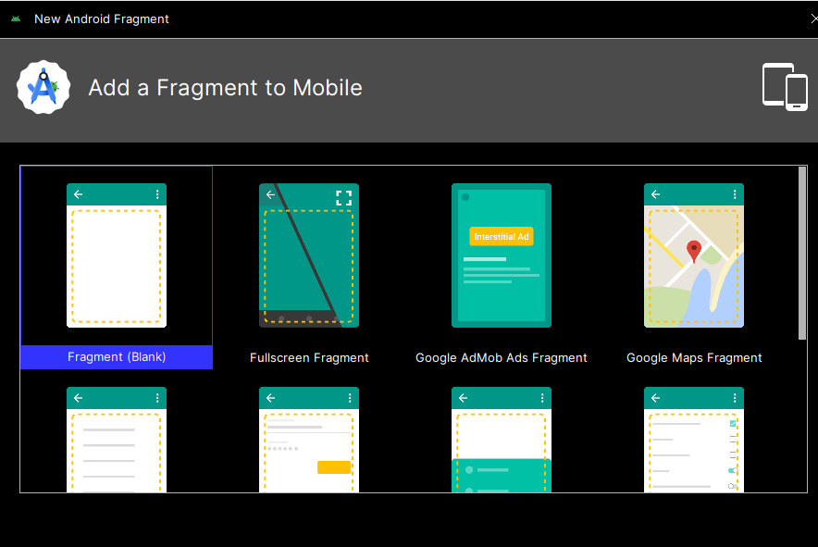Image resolution: width=818 pixels, height=547 pixels.
Task: Click the Fragment (Blank) label
Action: 117,357
